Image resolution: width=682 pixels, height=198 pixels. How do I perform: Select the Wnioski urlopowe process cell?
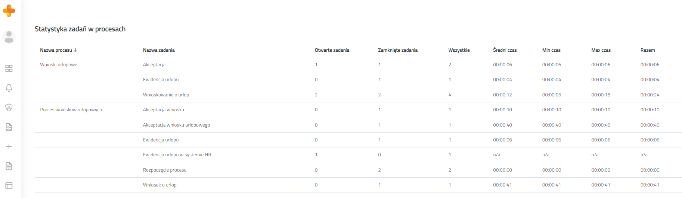pyautogui.click(x=59, y=65)
